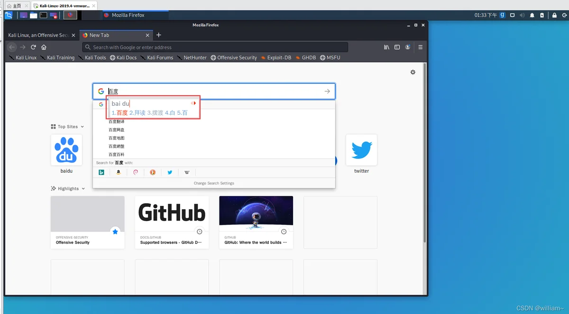Open the log out session icon
Image resolution: width=569 pixels, height=314 pixels.
tap(564, 15)
